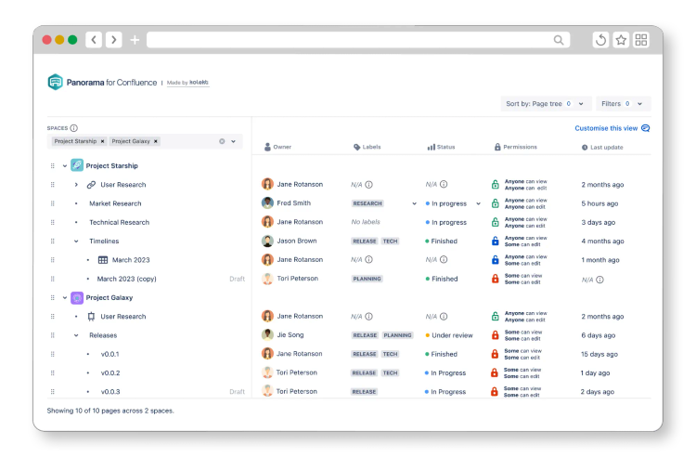Click the Panorama for Confluence logo
Image resolution: width=696 pixels, height=457 pixels.
(x=55, y=82)
